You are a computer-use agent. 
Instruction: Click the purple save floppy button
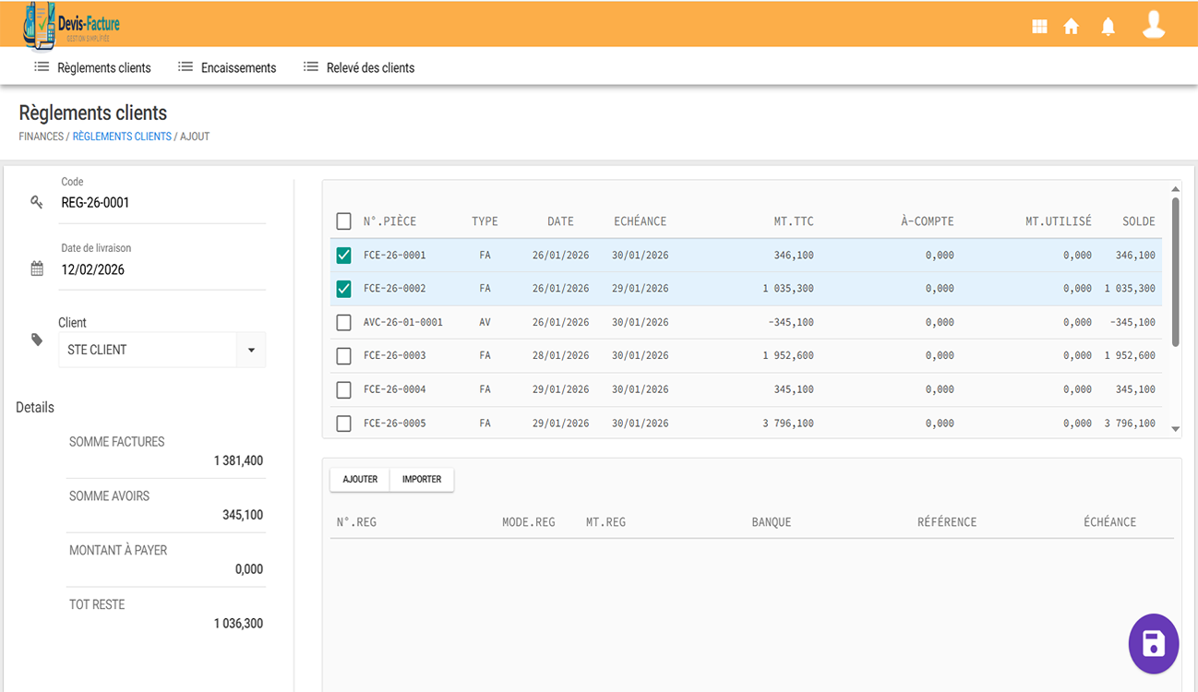(x=1153, y=643)
